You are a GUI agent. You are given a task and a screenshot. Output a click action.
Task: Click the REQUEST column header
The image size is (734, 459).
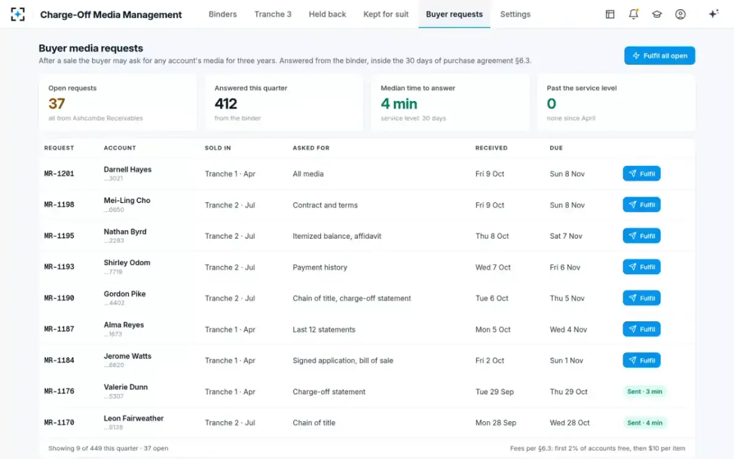click(59, 148)
